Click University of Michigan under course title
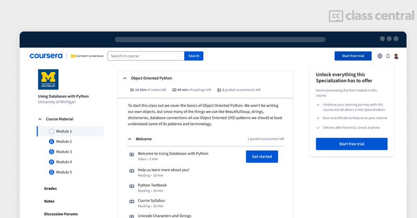417x218 pixels. coord(57,102)
